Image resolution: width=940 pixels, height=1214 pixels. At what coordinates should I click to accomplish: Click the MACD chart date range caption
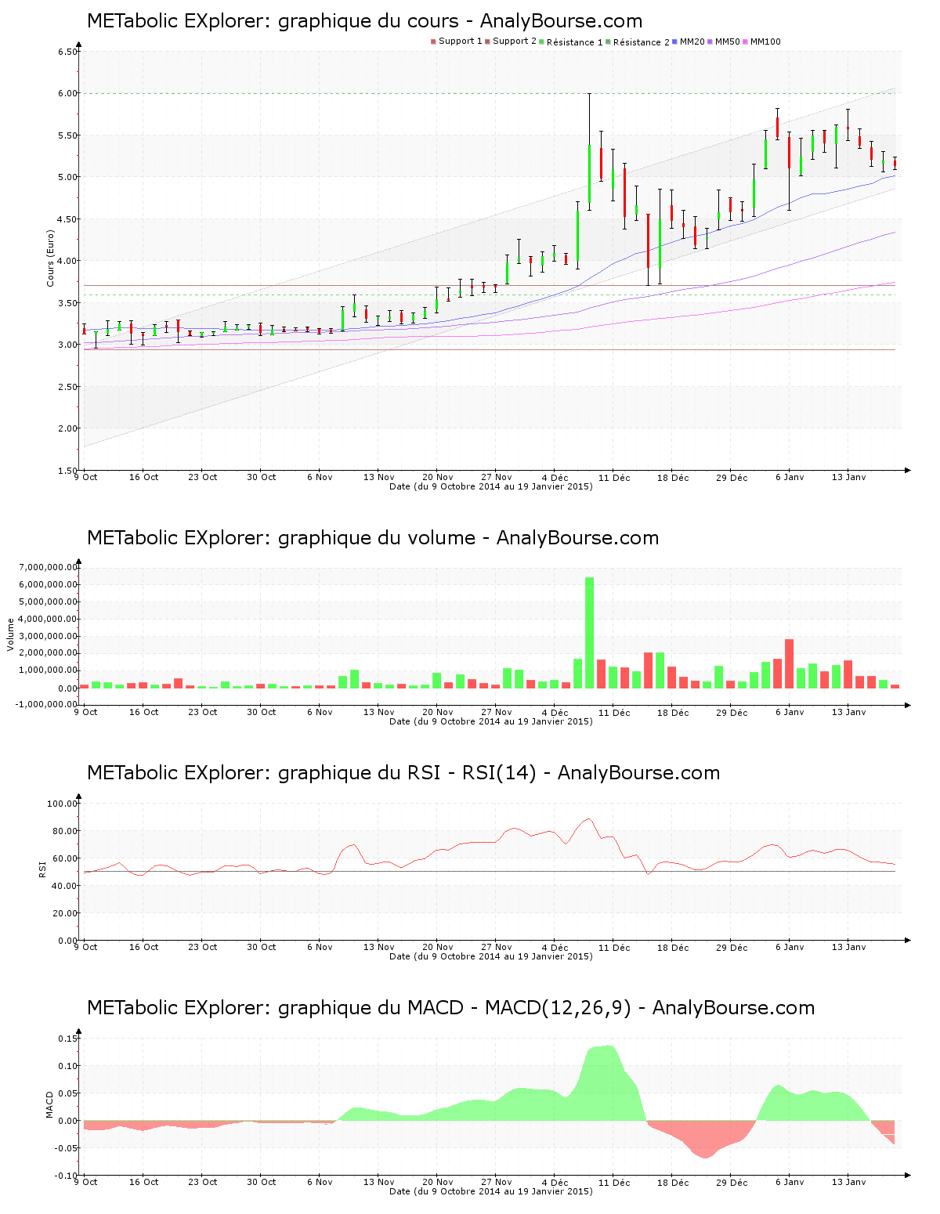(x=491, y=1191)
